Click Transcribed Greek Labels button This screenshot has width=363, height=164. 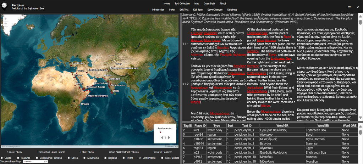coord(50,152)
